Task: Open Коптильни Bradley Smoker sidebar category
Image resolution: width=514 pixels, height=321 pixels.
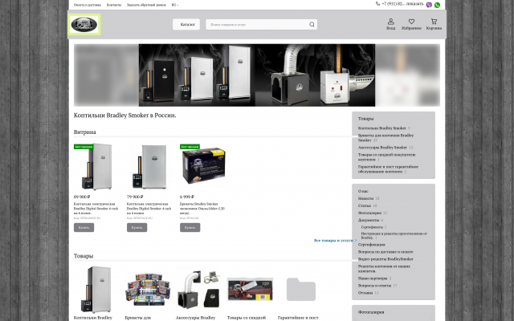Action: 382,128
